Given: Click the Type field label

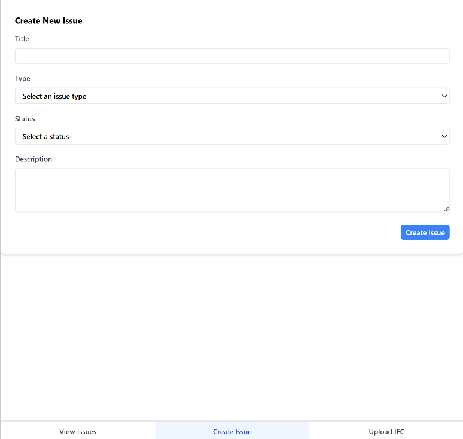Looking at the screenshot, I should coord(23,79).
